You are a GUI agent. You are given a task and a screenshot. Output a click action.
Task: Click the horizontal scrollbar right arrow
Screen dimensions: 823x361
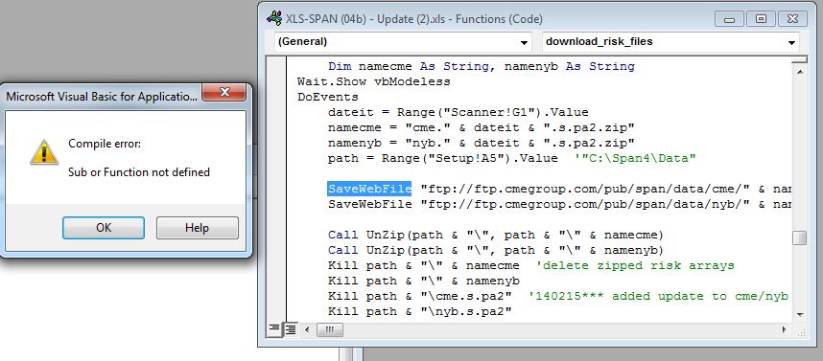pos(785,329)
